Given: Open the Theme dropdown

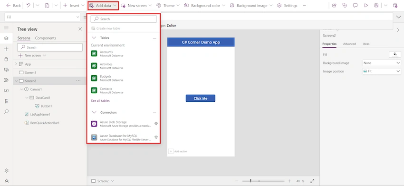Looking at the screenshot, I should [168, 5].
